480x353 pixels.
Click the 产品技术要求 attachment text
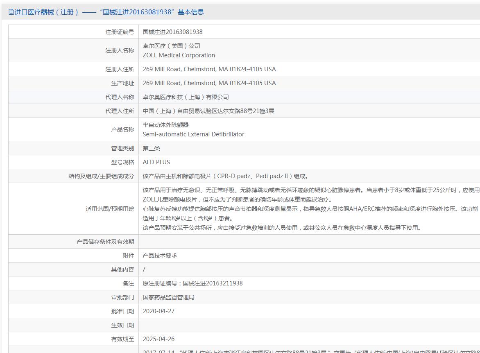click(160, 256)
